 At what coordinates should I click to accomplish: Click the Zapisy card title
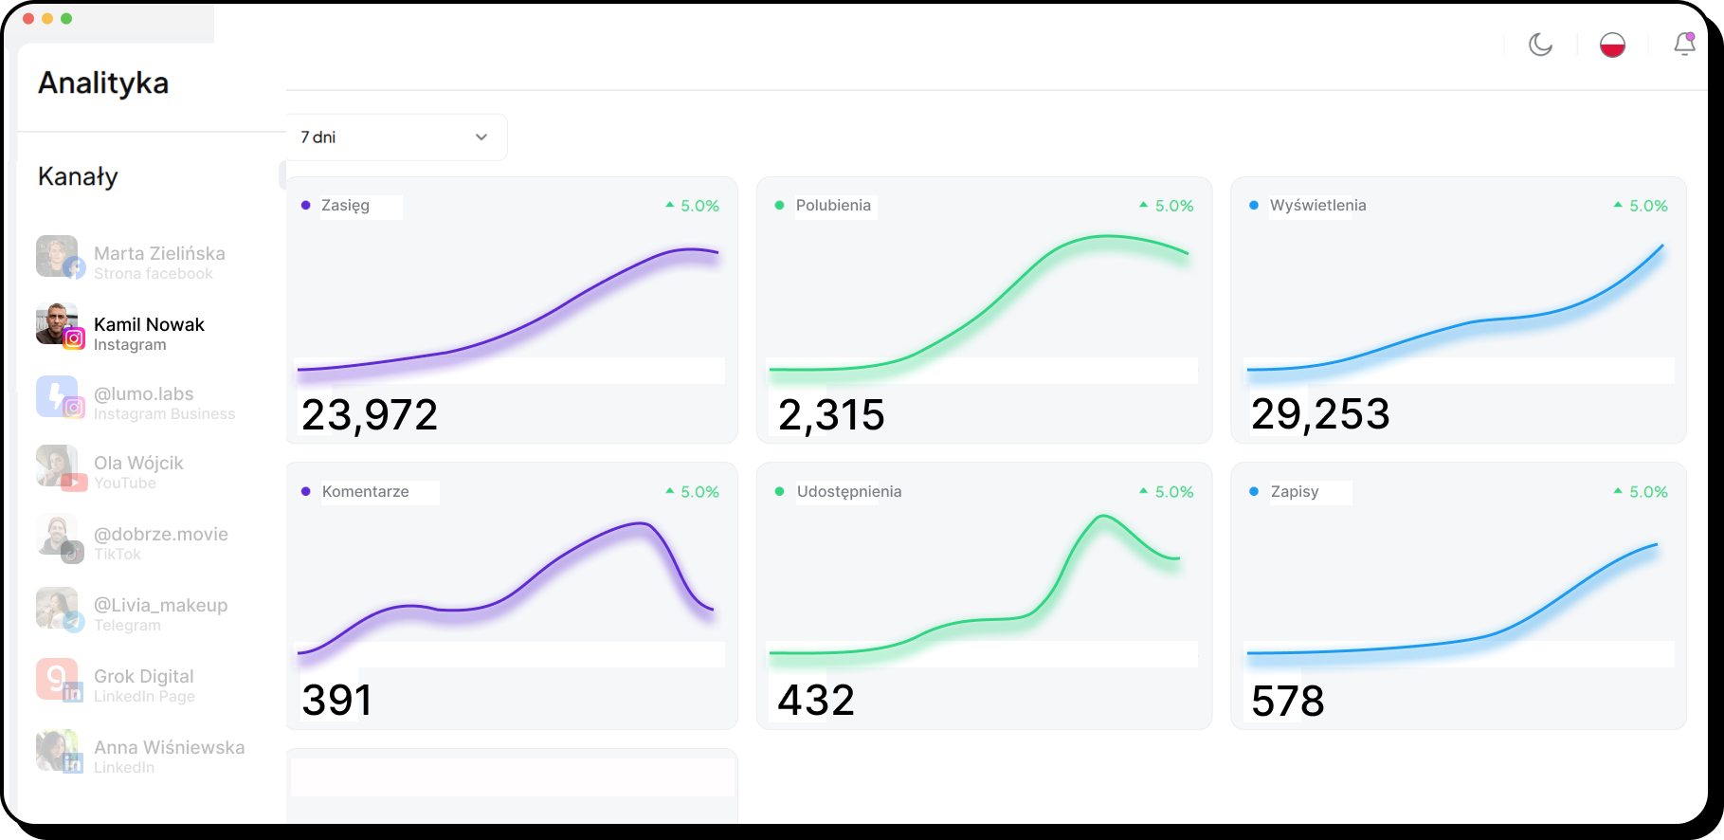(1295, 492)
